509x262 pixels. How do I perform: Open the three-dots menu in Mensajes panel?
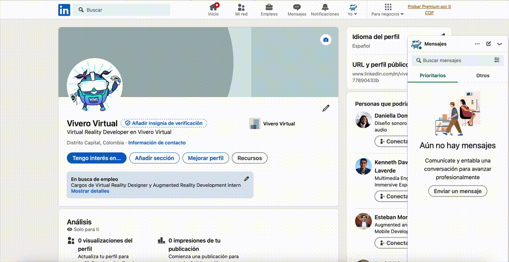477,44
